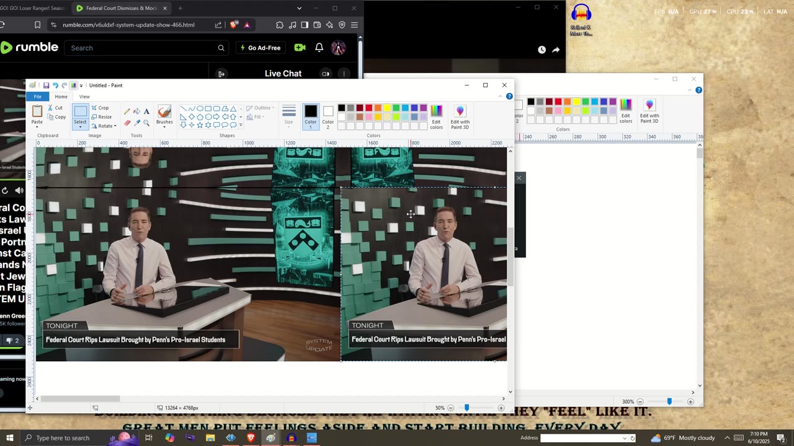Bookmark this page icon in address bar
Image resolution: width=794 pixels, height=446 pixels.
(38, 25)
